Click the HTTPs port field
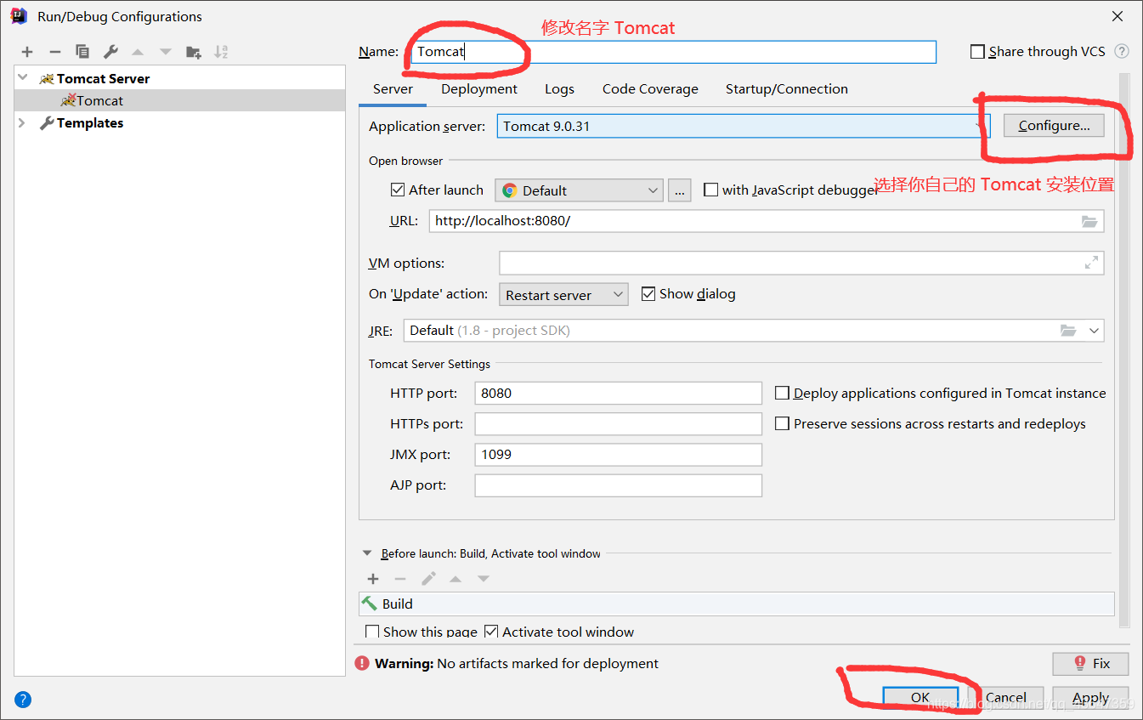This screenshot has height=720, width=1143. point(618,424)
